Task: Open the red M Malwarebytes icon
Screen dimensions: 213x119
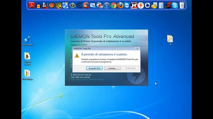Action: 134,6
